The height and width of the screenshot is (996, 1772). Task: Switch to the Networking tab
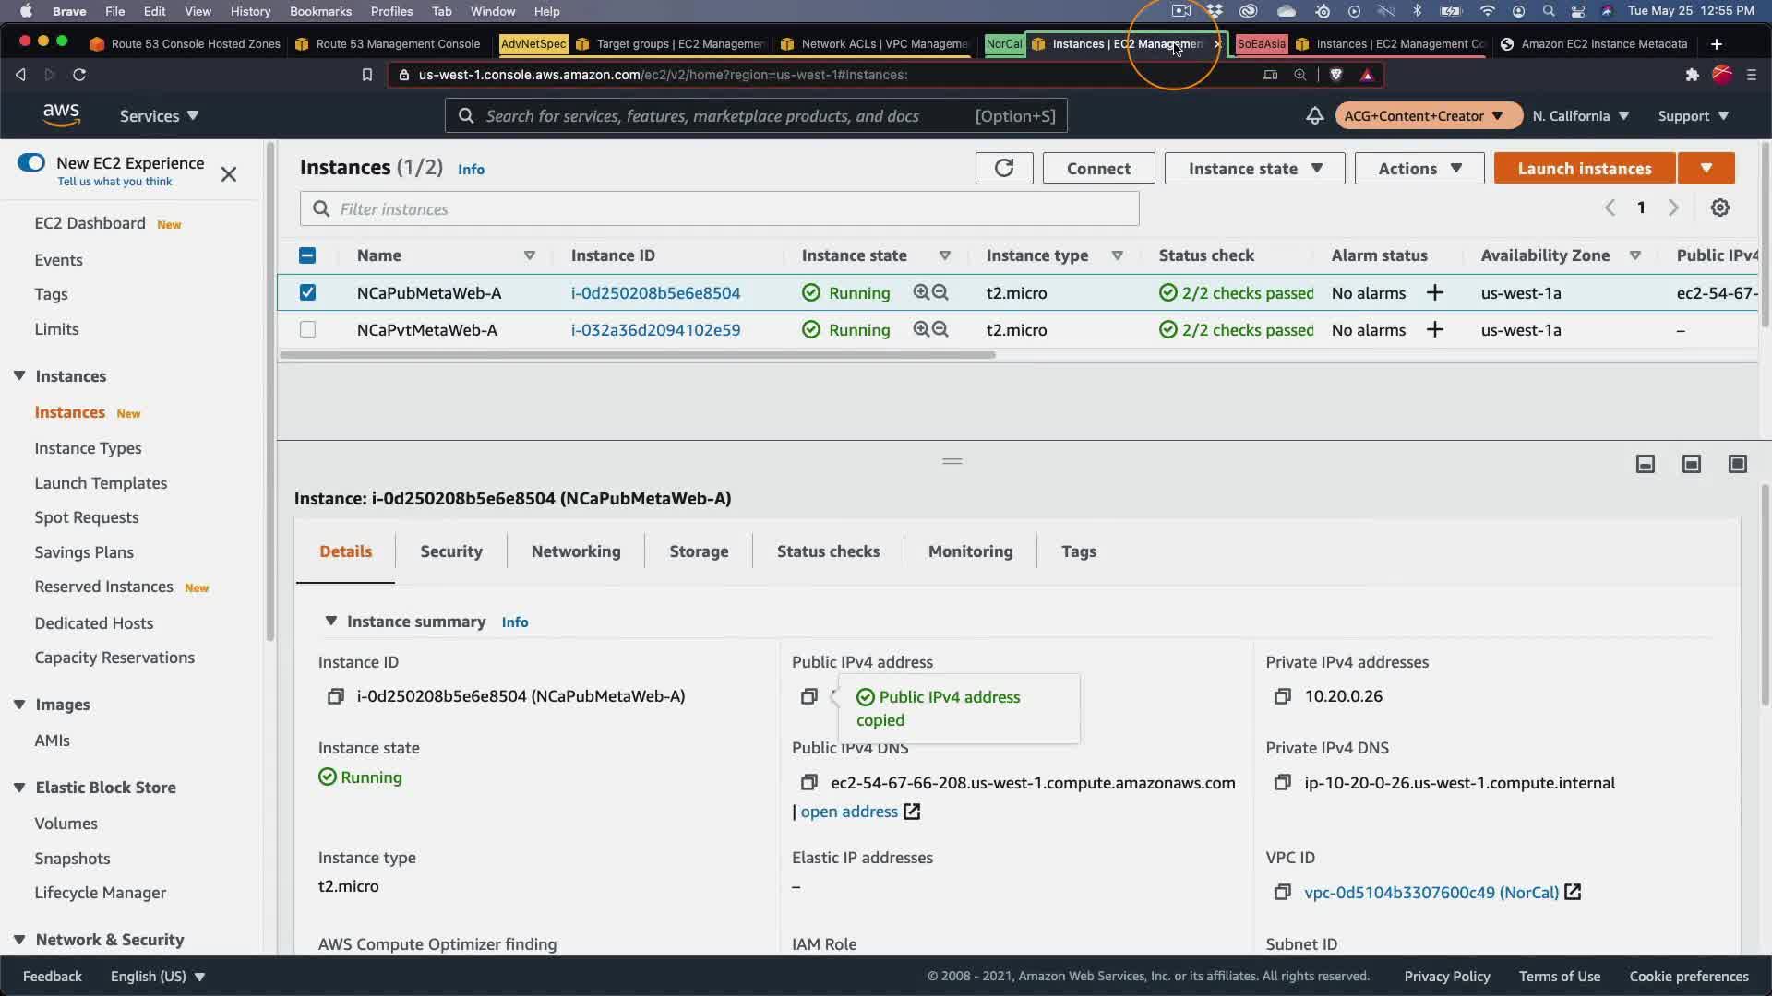click(x=575, y=551)
